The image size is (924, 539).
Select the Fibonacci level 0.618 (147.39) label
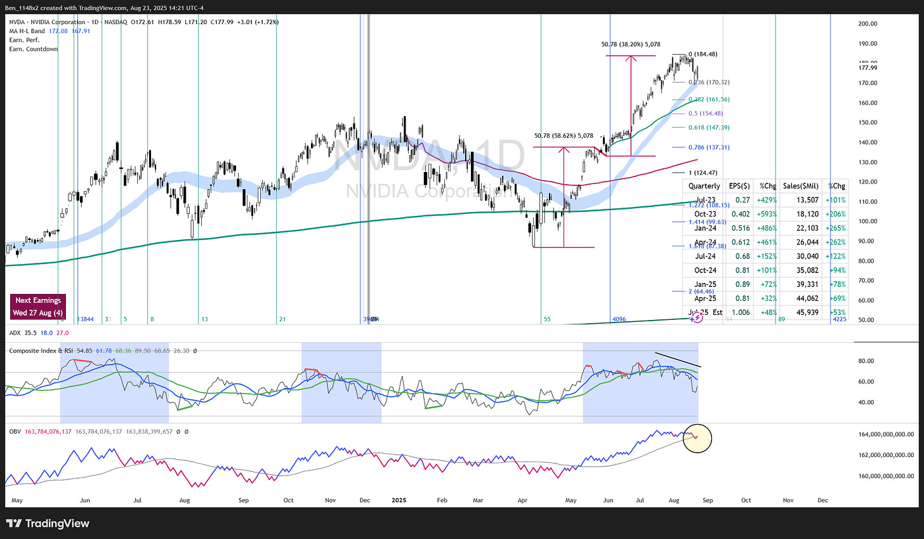pyautogui.click(x=709, y=128)
